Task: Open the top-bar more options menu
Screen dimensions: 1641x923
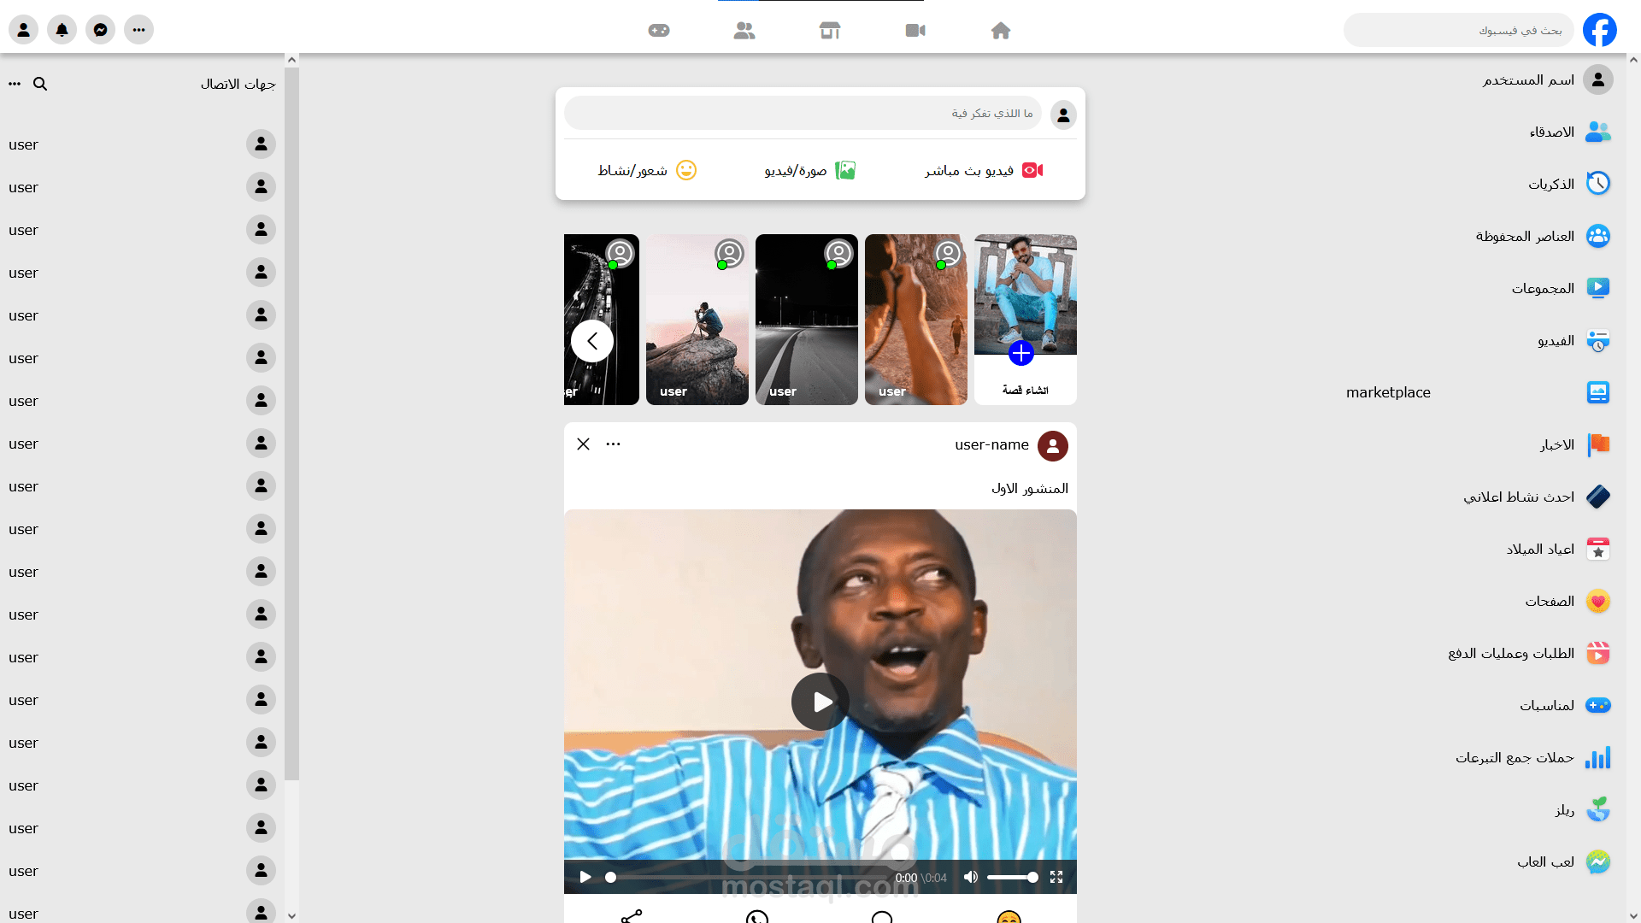Action: pyautogui.click(x=139, y=30)
